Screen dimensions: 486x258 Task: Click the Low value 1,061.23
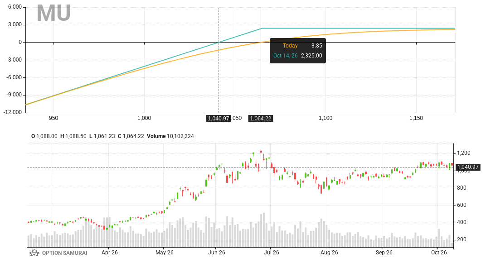(104, 136)
